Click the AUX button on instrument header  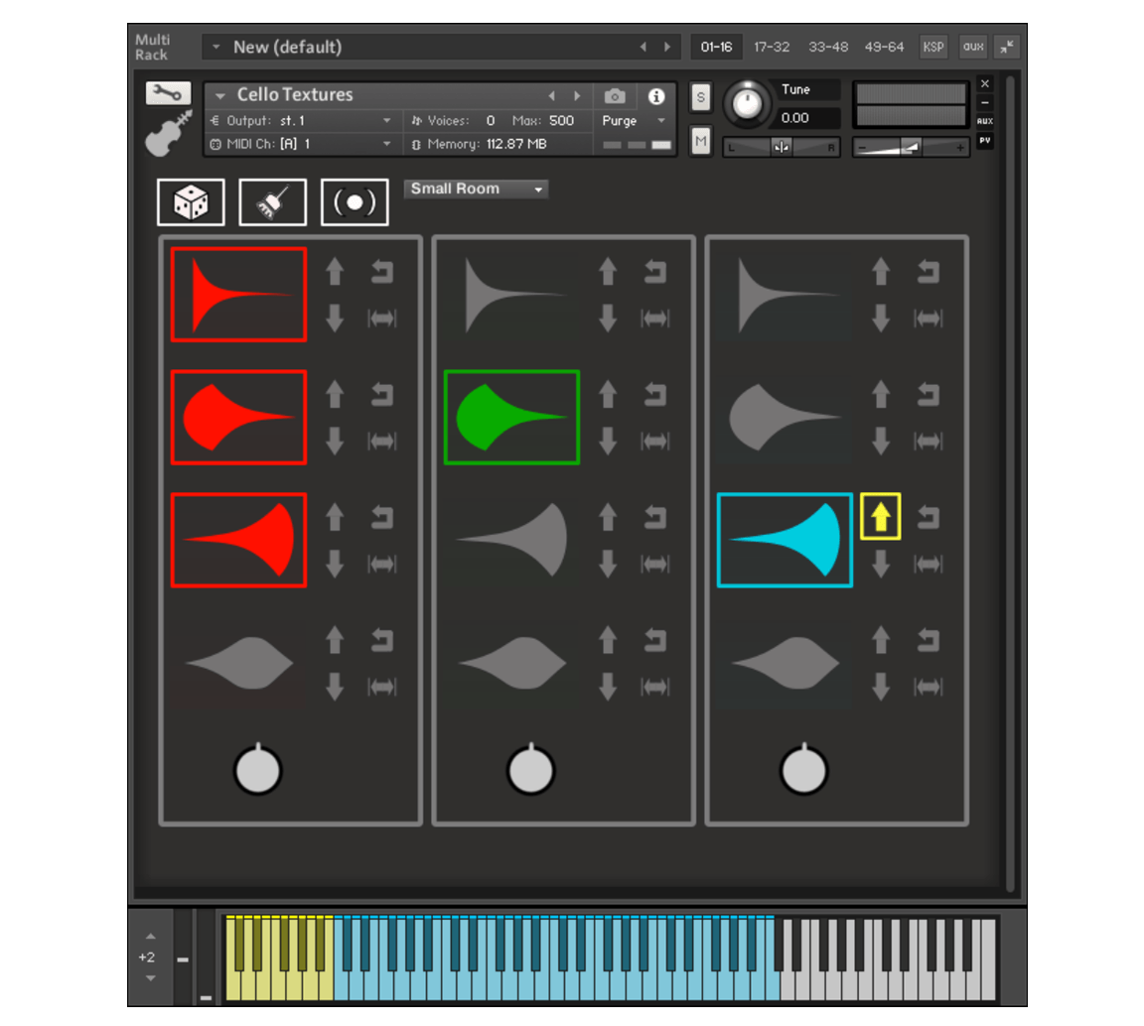click(x=984, y=121)
